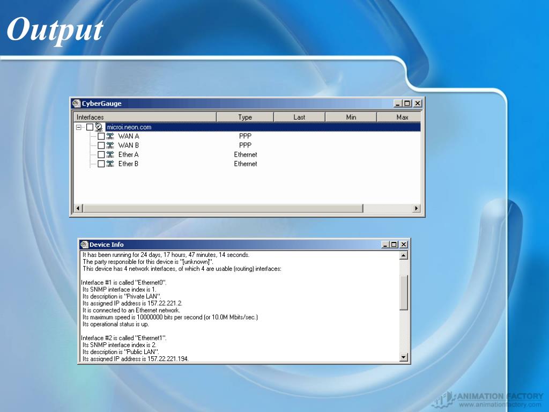
Task: Check the Ether B checkbox
Action: (x=101, y=164)
